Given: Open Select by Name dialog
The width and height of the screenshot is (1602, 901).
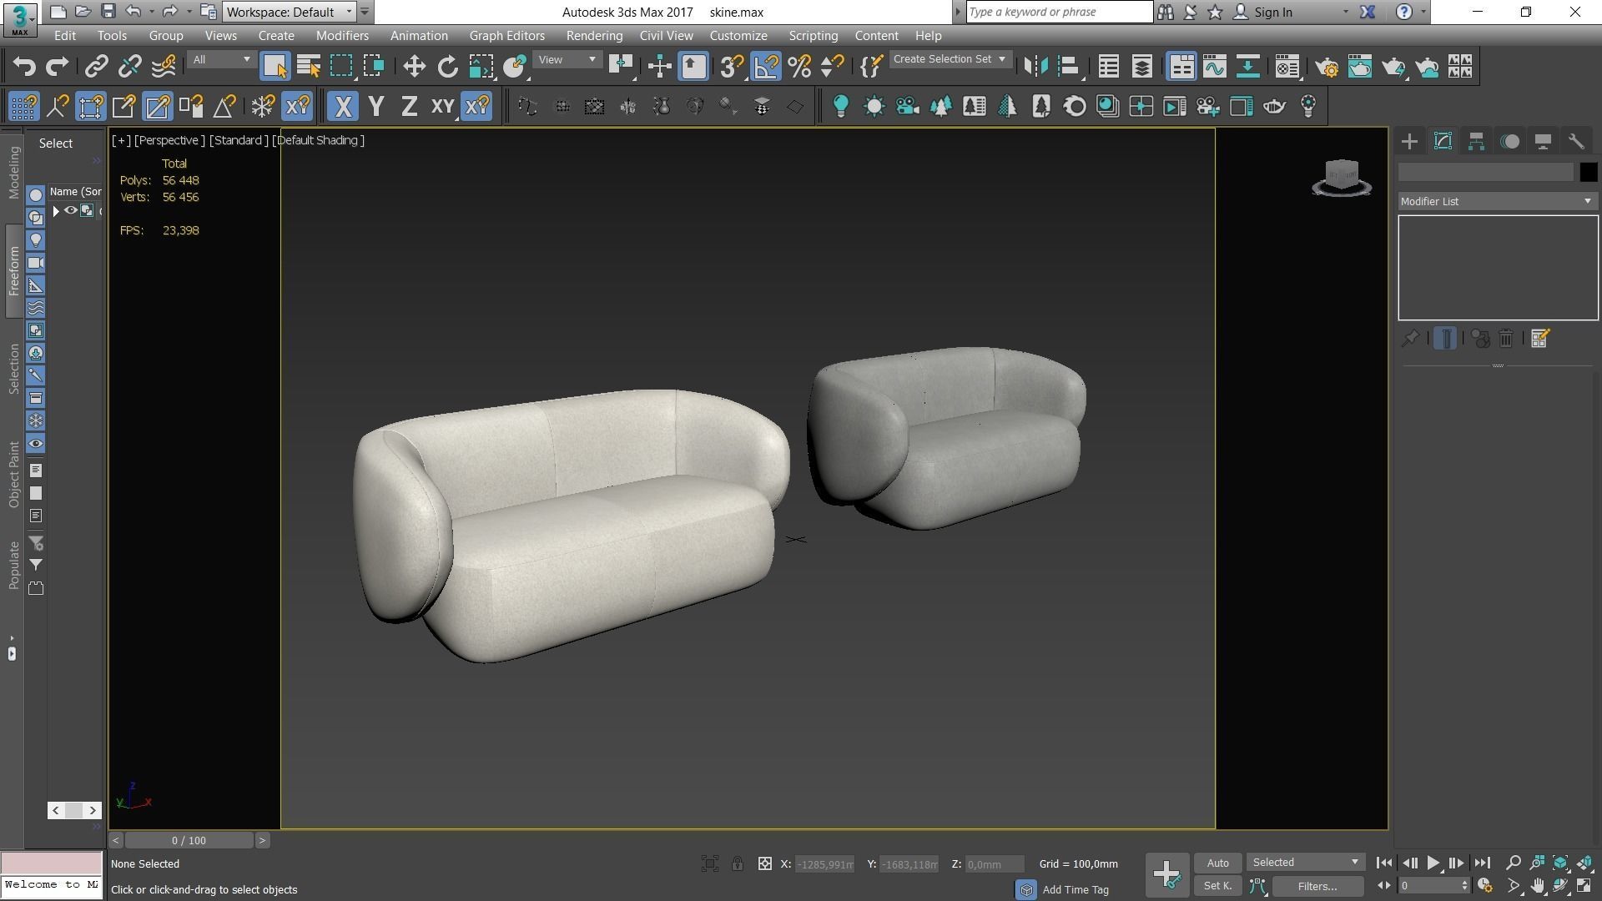Looking at the screenshot, I should click(308, 66).
